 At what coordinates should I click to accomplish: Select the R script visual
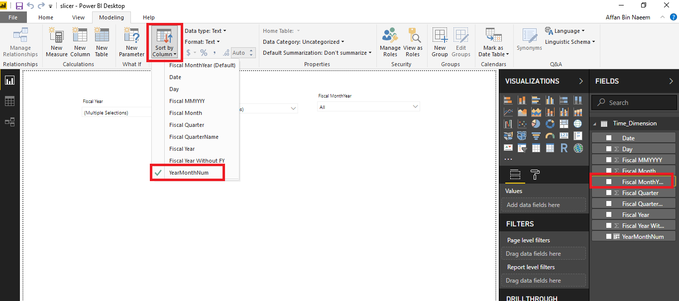click(x=564, y=148)
